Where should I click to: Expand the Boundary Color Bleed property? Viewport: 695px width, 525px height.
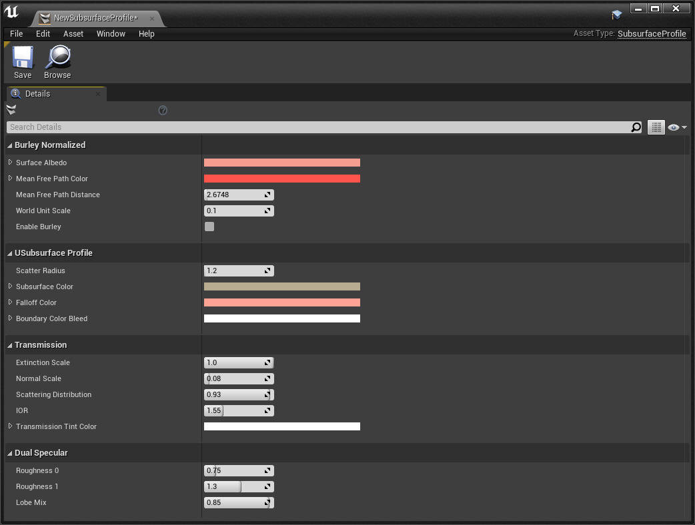tap(10, 318)
